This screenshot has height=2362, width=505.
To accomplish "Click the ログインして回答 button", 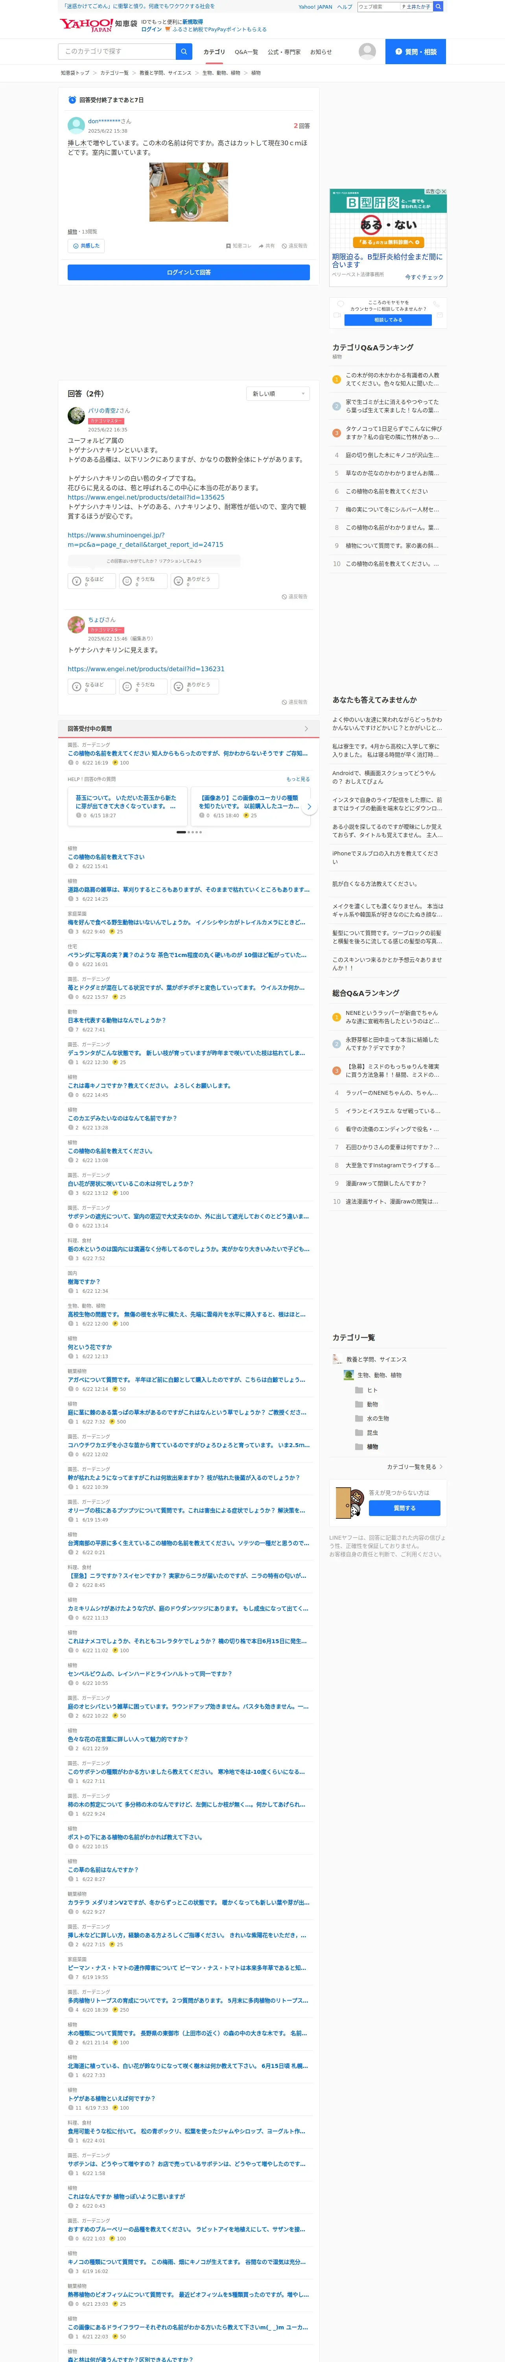I will pyautogui.click(x=189, y=272).
